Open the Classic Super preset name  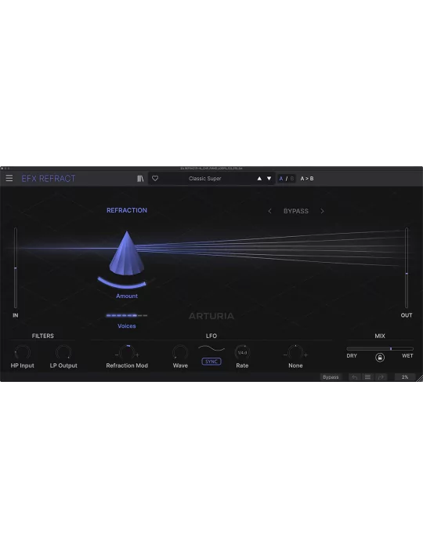pos(205,179)
